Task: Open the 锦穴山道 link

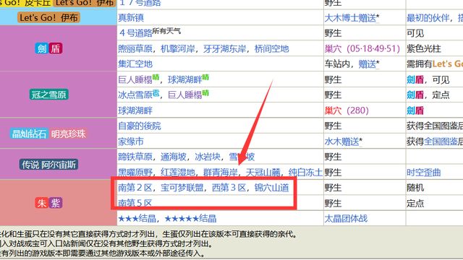Action: 272,188
